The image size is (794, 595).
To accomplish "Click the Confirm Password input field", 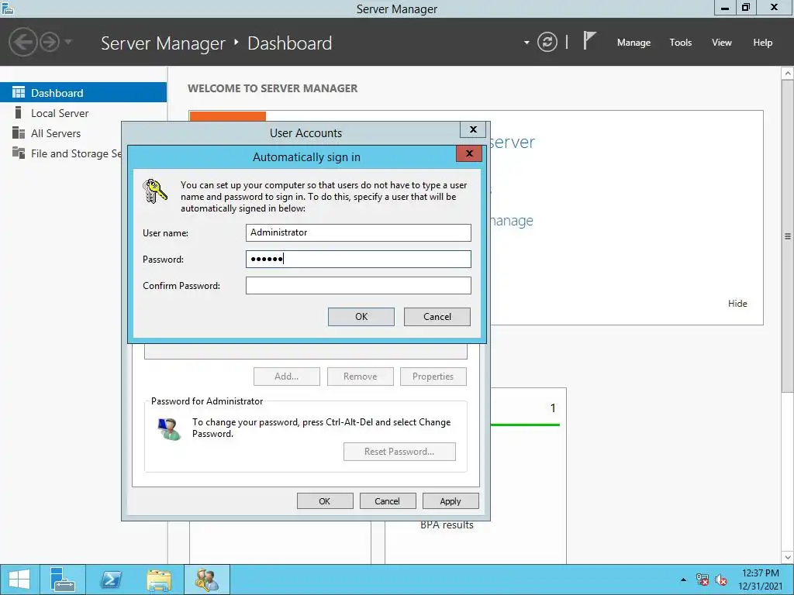I will coord(358,285).
